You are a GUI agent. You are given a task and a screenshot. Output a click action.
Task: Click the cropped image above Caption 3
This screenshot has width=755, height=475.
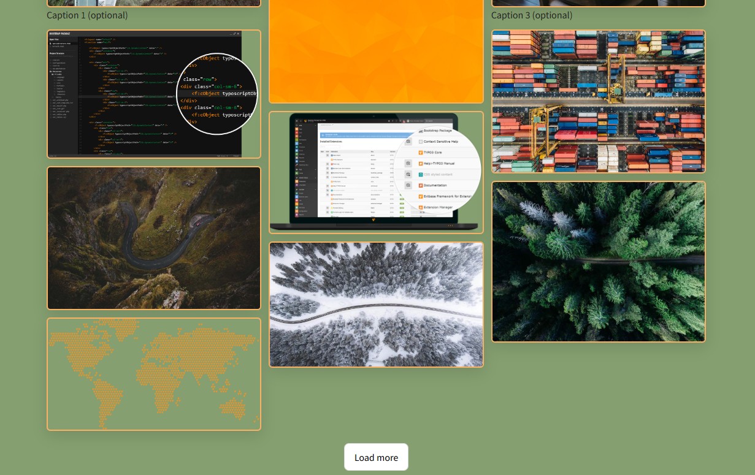click(598, 2)
